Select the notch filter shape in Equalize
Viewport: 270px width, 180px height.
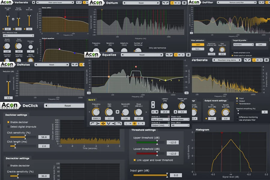pos(108,124)
